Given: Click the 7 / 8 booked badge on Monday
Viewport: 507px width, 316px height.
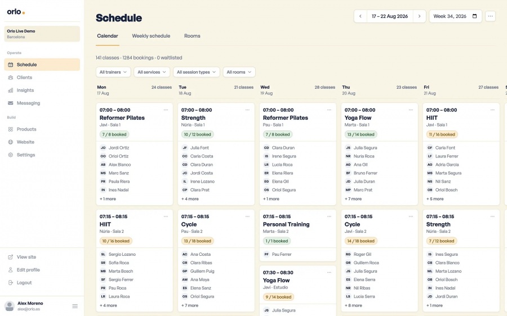Looking at the screenshot, I should (x=114, y=134).
